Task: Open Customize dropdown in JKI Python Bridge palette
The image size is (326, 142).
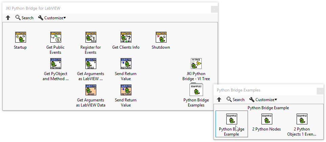Action: [x=52, y=18]
